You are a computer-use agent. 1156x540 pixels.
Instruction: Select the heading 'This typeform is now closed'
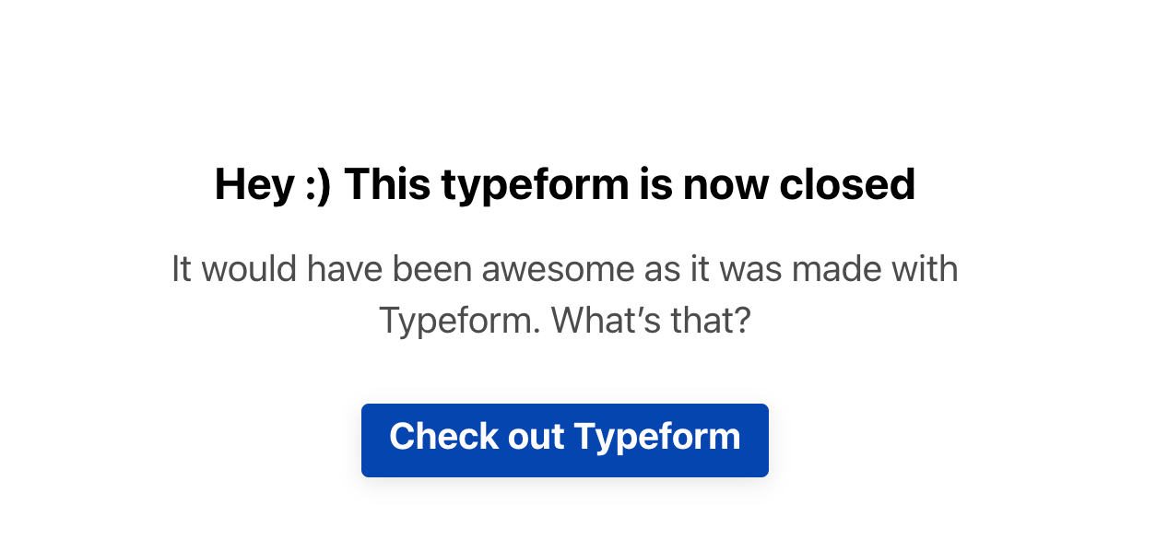(x=564, y=184)
